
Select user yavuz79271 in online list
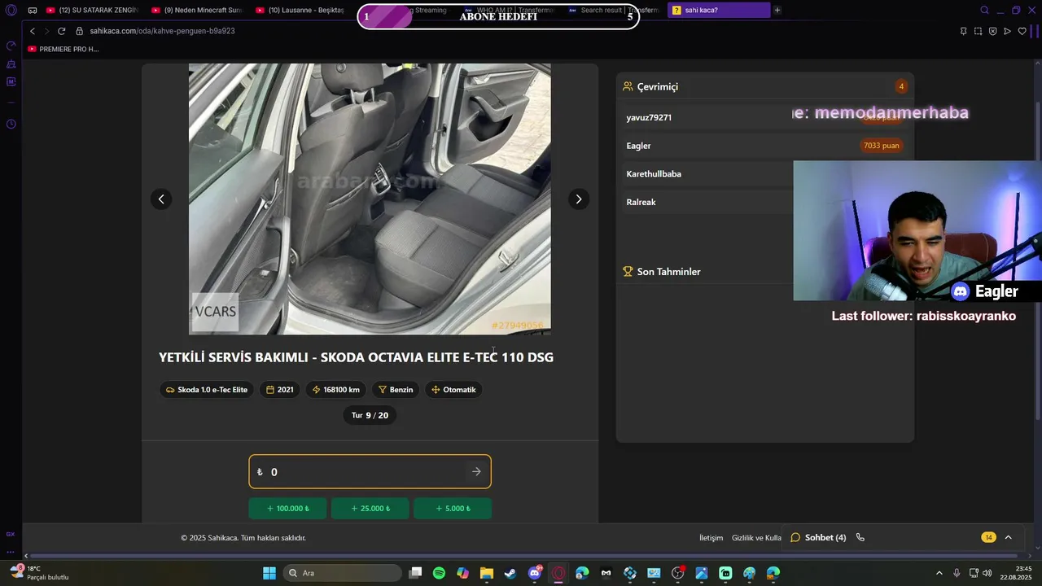click(x=649, y=117)
